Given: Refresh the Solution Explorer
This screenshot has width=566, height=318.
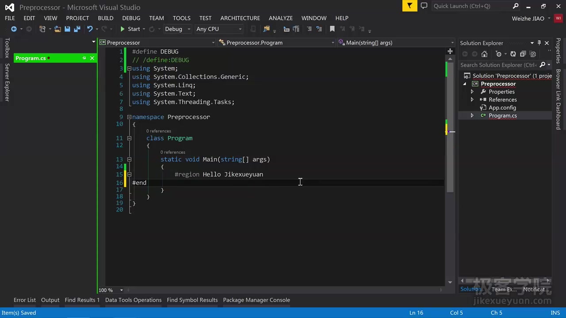Looking at the screenshot, I should [513, 54].
